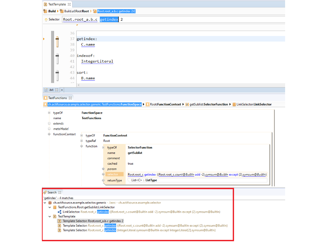Select the Search view tab
Screen dimensions: 327x245
pos(52,192)
